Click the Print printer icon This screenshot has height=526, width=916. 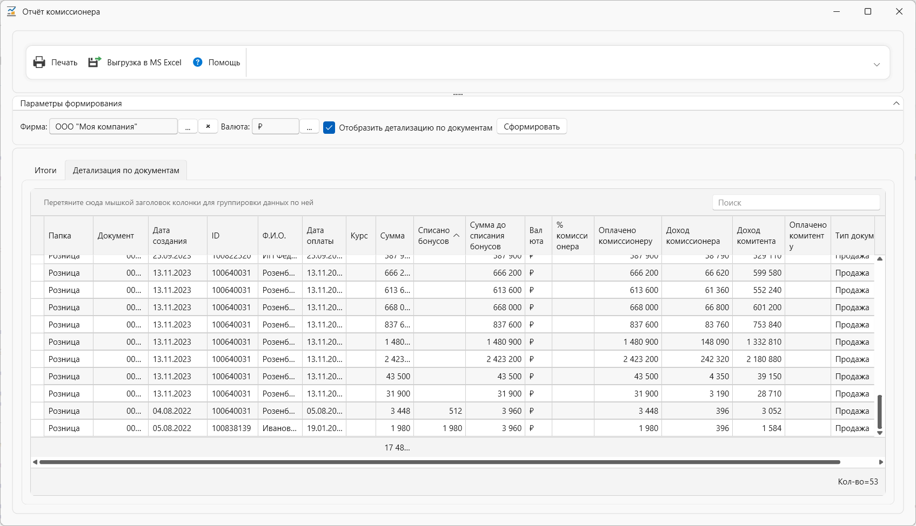click(x=39, y=63)
